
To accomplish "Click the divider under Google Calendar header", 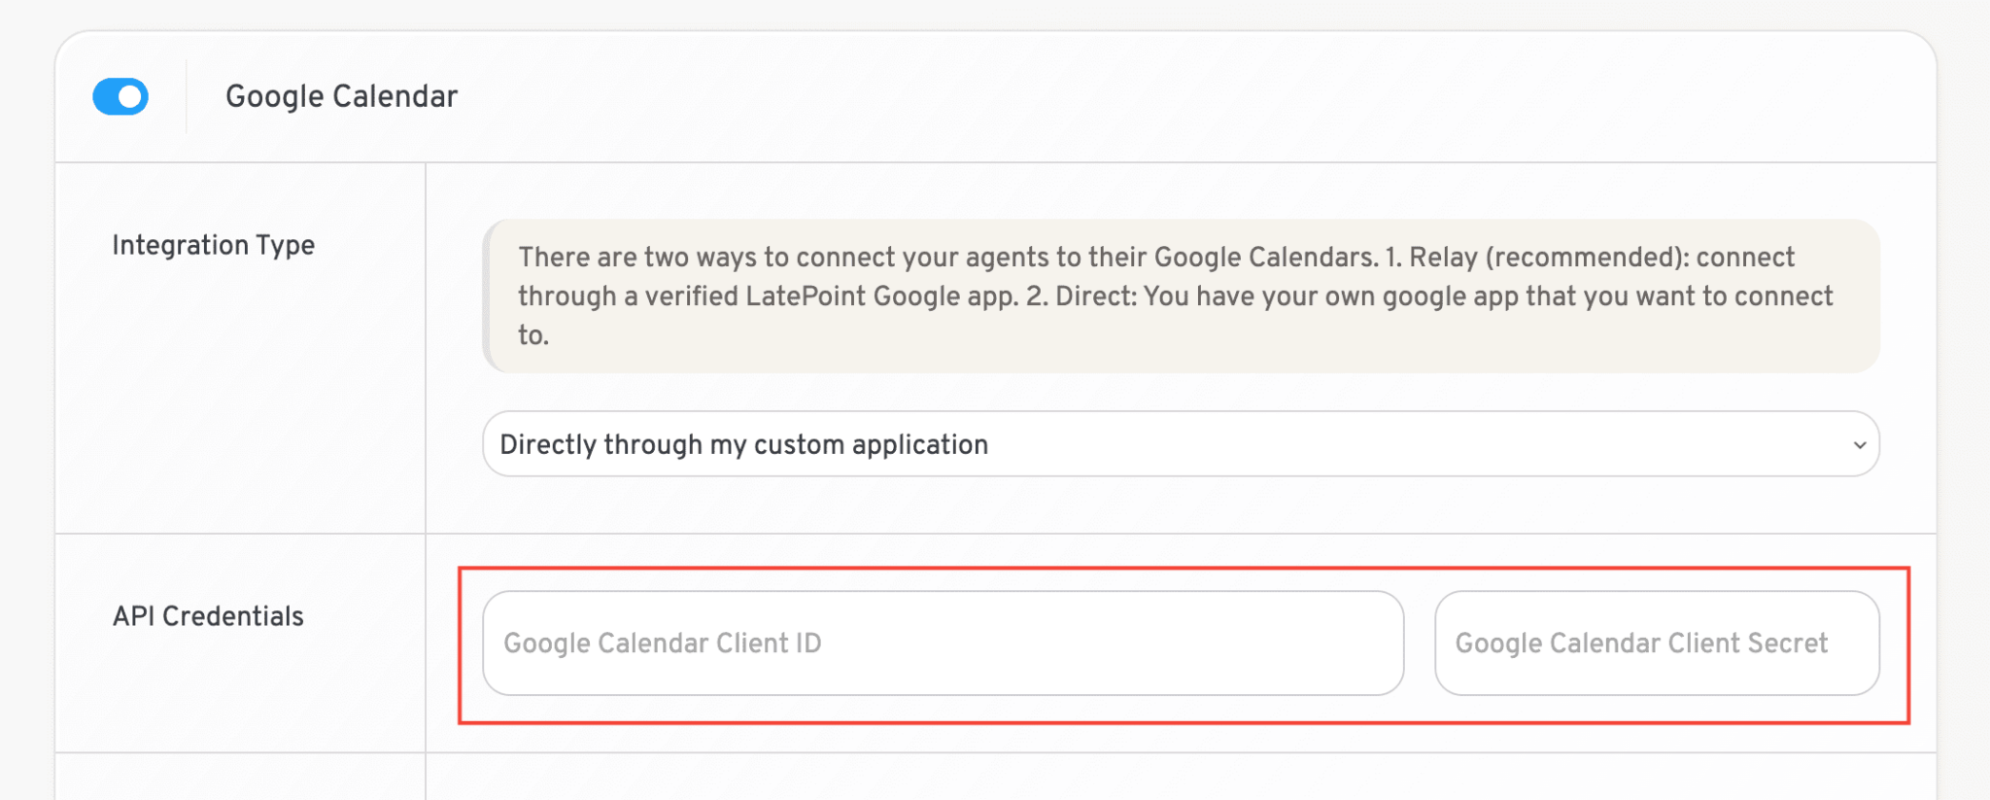I will pos(995,161).
